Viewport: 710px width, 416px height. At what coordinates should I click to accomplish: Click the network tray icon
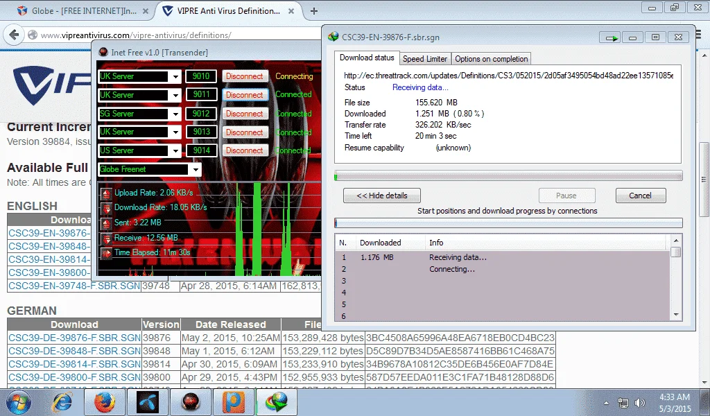[x=623, y=403]
